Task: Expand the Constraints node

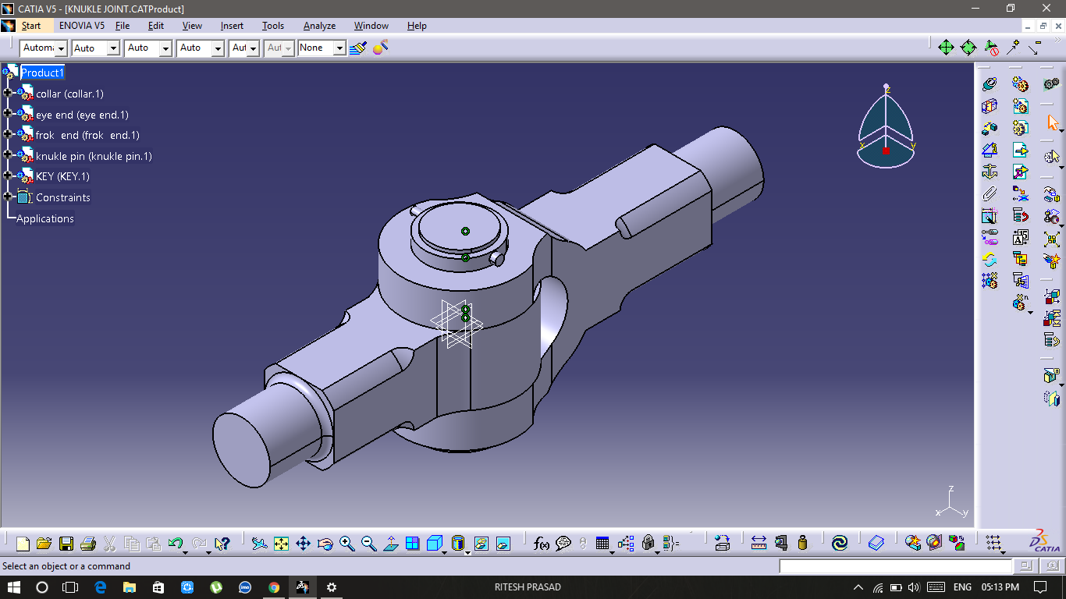Action: (8, 197)
